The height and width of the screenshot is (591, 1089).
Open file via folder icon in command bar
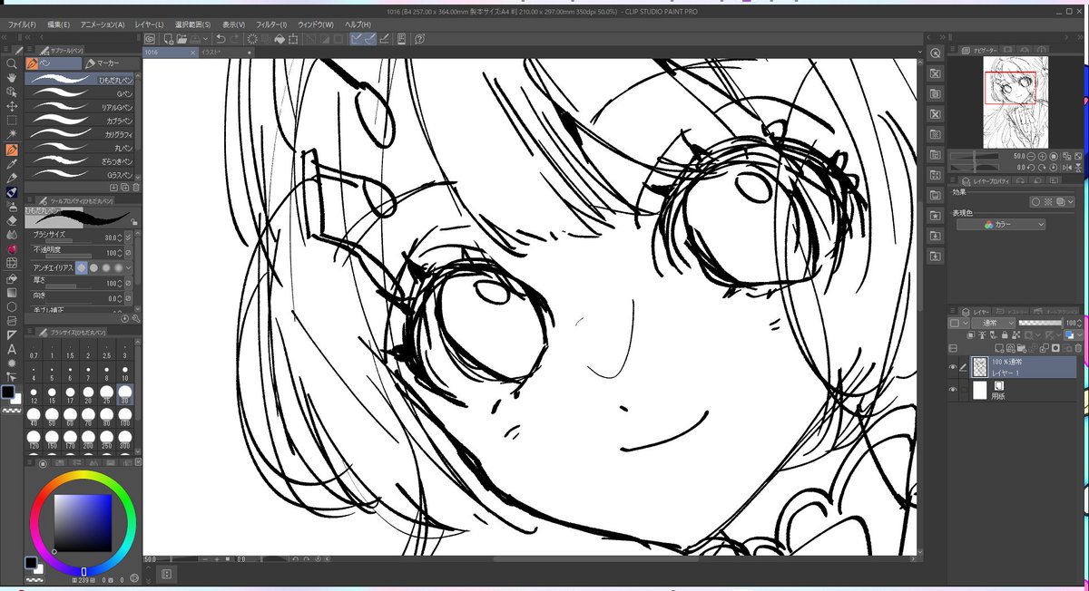[x=181, y=39]
